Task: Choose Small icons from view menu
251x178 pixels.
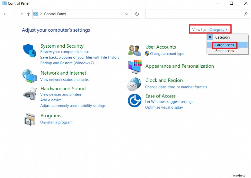Action: click(224, 51)
